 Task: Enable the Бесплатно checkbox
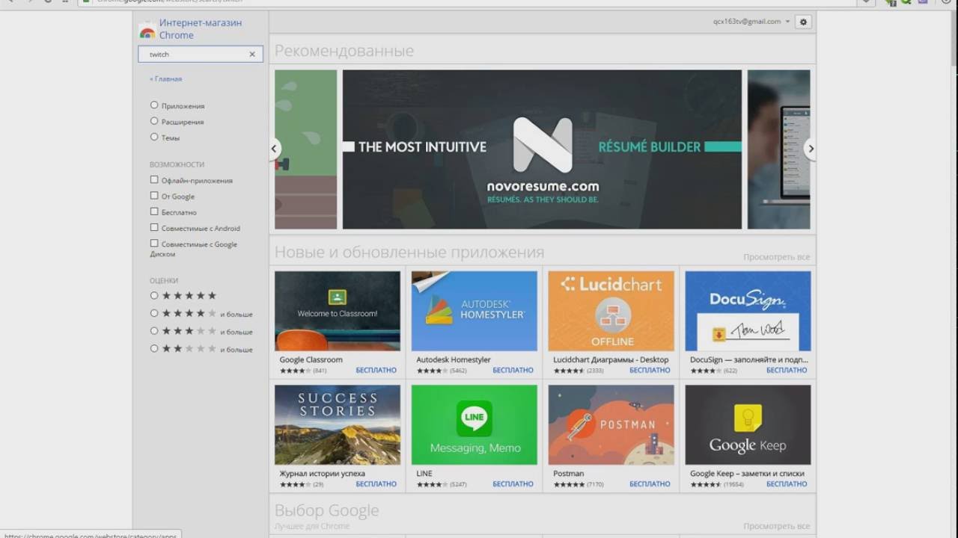154,211
